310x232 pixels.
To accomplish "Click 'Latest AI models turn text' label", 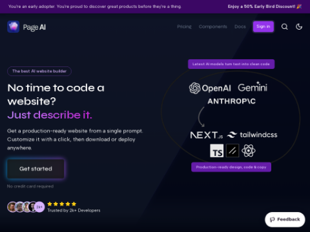I will point(231,64).
